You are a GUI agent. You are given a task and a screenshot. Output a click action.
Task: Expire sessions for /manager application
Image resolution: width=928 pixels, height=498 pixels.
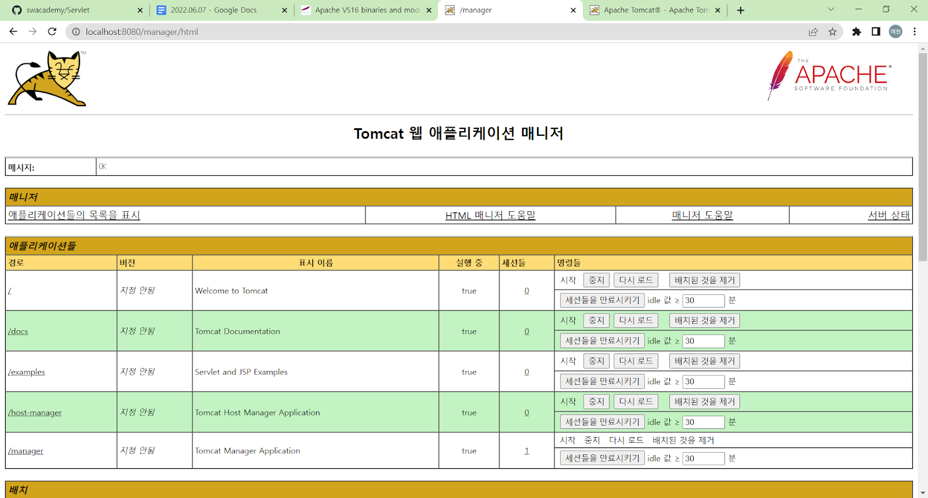tap(603, 458)
